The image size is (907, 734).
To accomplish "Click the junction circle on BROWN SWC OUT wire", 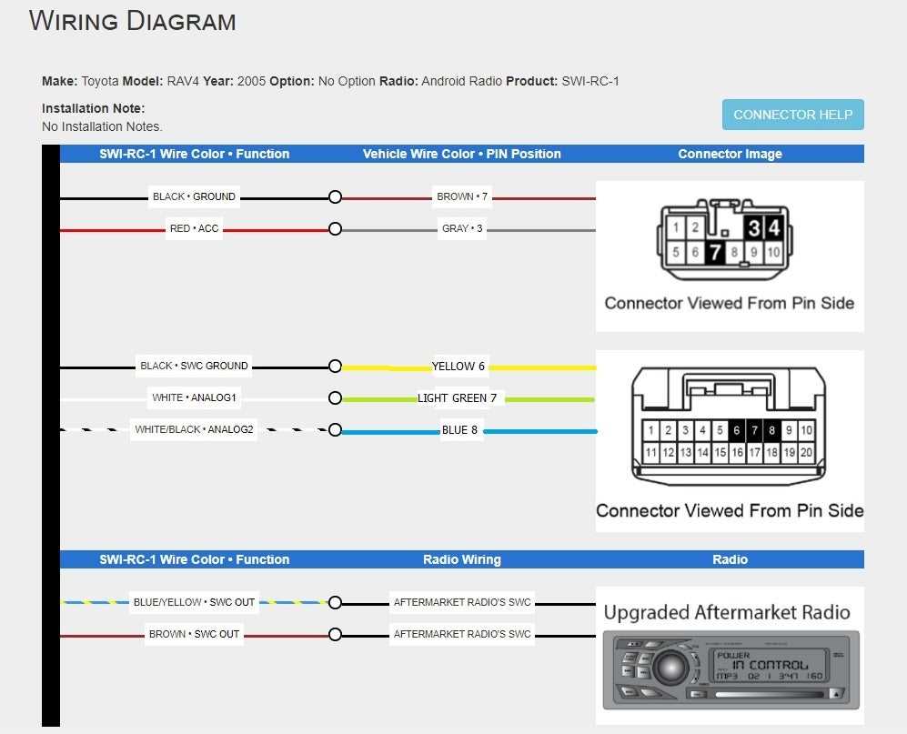I will (335, 634).
